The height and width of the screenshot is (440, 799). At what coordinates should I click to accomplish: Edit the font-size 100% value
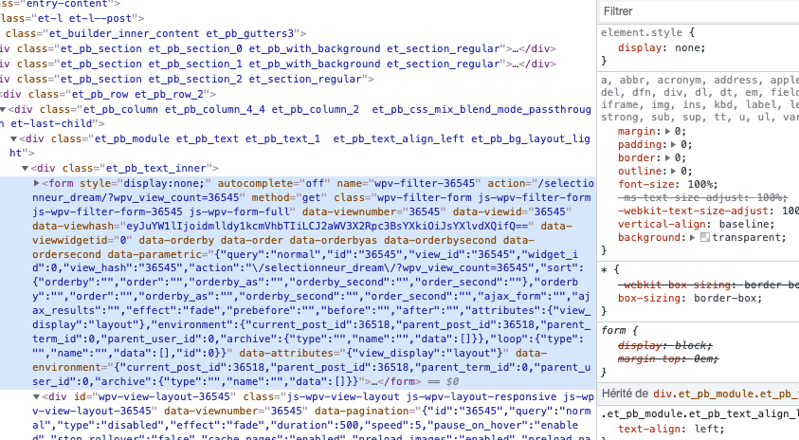click(700, 184)
